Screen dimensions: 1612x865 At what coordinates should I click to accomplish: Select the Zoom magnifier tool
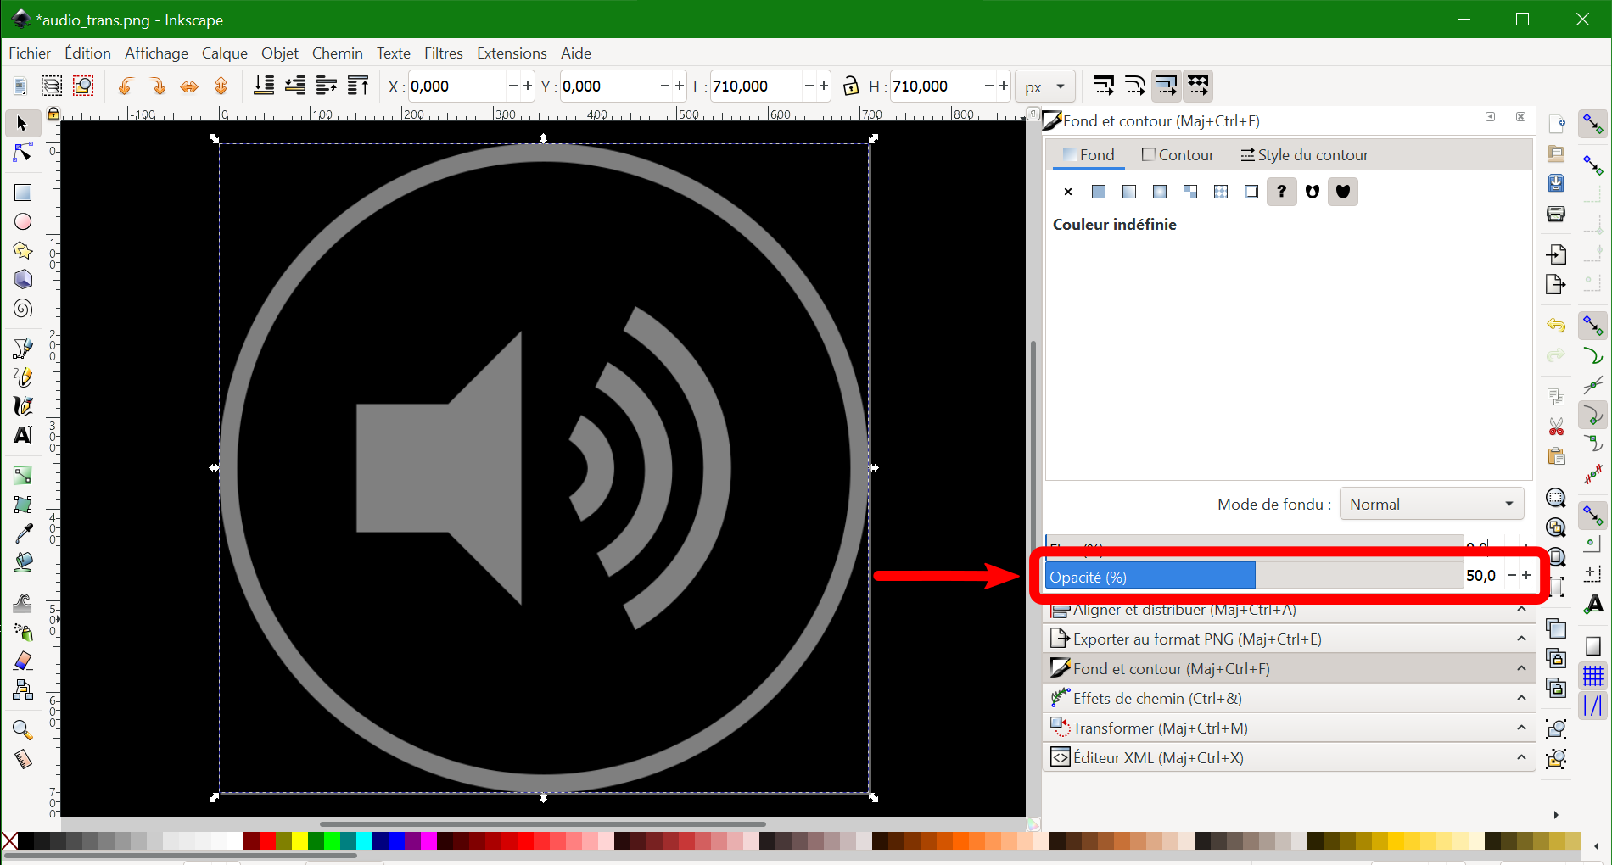click(23, 729)
